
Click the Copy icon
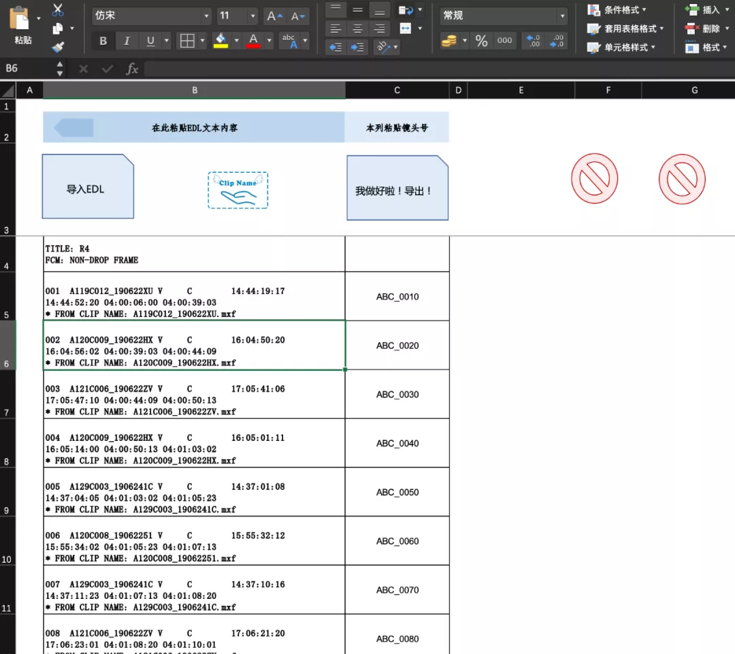(x=58, y=29)
